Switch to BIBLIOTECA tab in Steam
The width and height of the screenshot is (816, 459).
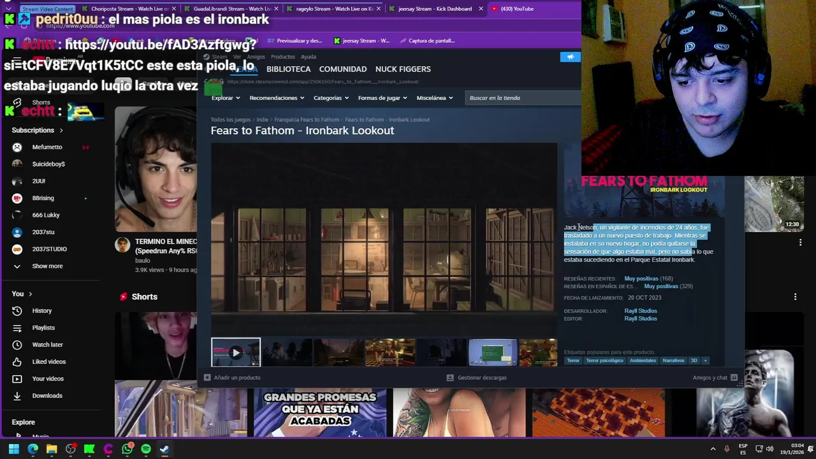point(288,69)
